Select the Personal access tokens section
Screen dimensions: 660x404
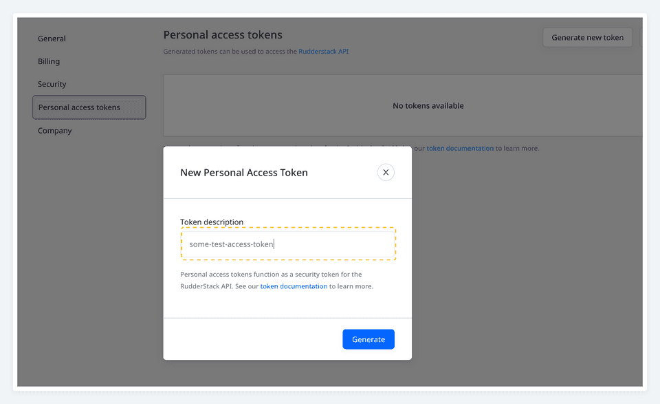click(89, 107)
